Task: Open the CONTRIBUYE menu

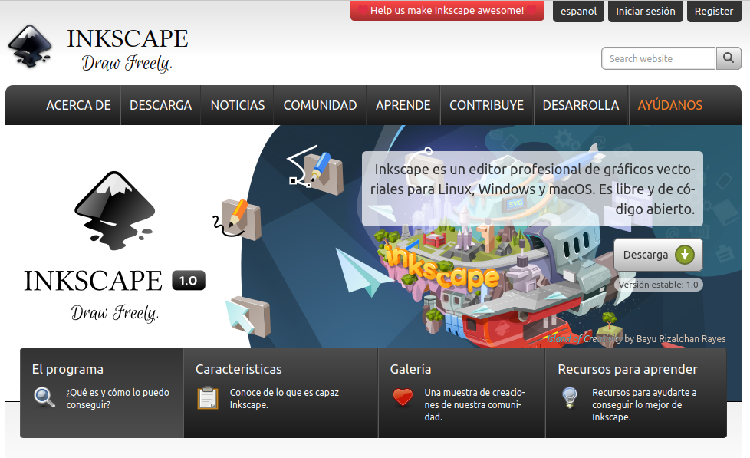Action: tap(486, 105)
